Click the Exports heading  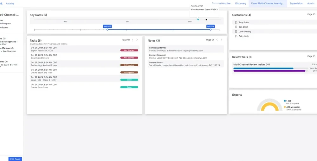click(237, 95)
